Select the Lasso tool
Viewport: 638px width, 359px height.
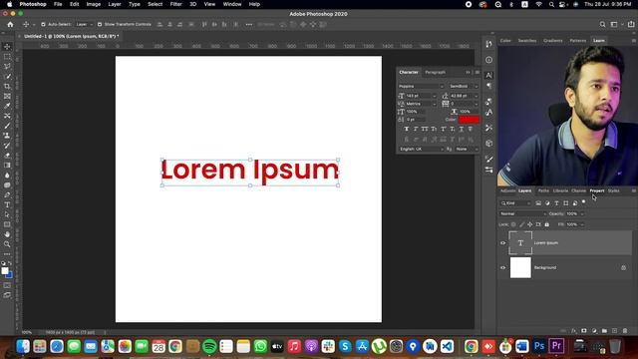tap(7, 67)
